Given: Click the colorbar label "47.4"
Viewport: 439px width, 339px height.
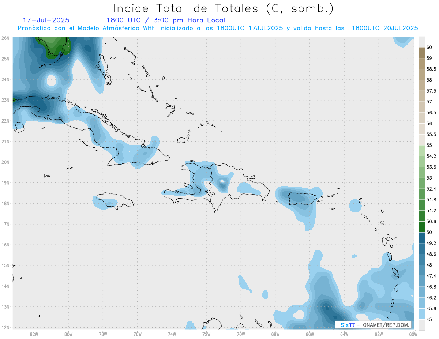Looking at the screenshot, I should tap(431, 276).
